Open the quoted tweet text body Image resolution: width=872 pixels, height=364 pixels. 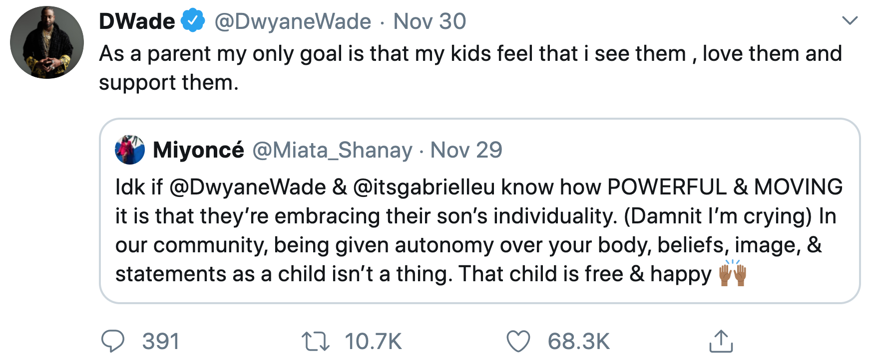click(479, 231)
